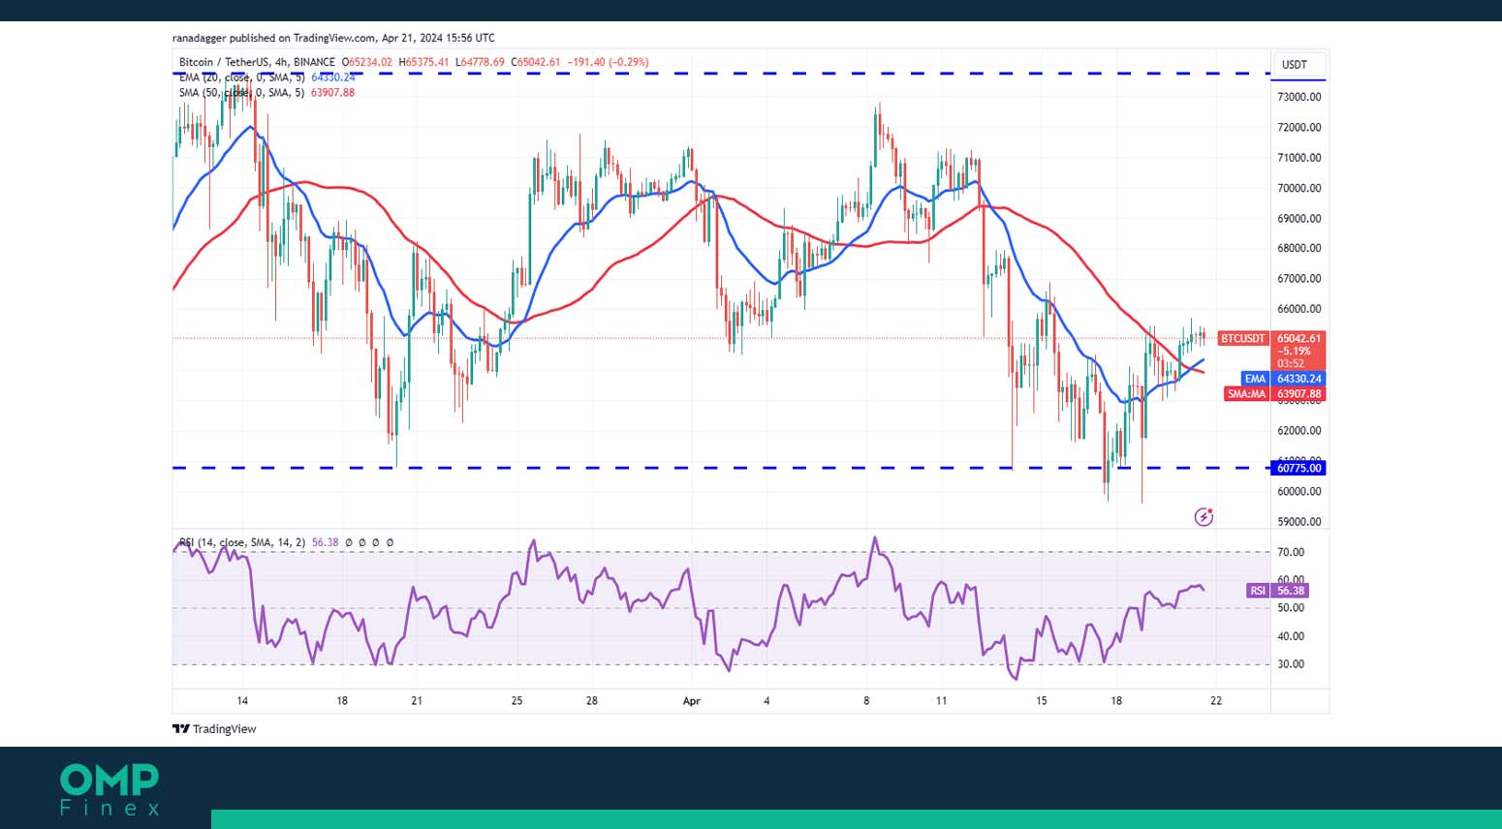
Task: Click the low value L64778.69
Action: click(x=480, y=62)
